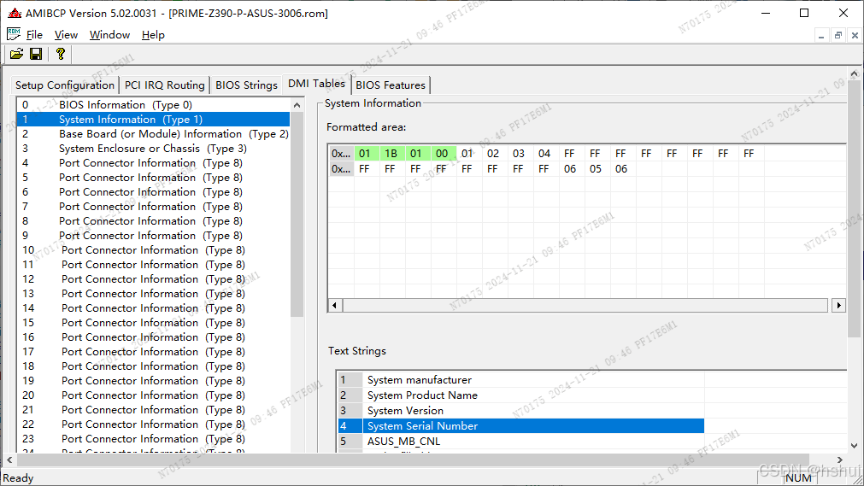
Task: Select Port Connector Information row 7
Action: click(x=153, y=207)
